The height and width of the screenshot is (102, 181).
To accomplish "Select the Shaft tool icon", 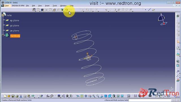I will [x=42, y=10].
